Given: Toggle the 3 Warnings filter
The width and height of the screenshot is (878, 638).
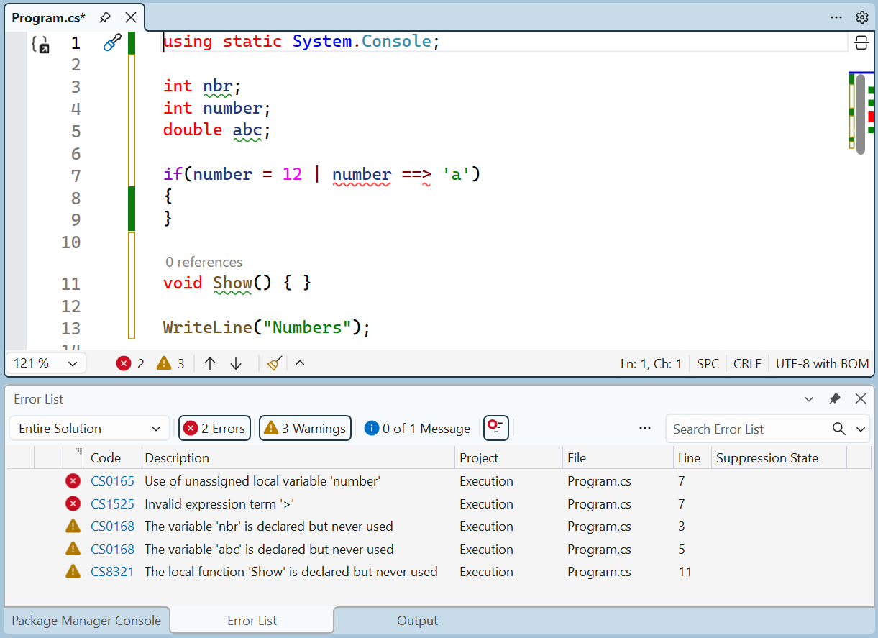Looking at the screenshot, I should point(305,429).
